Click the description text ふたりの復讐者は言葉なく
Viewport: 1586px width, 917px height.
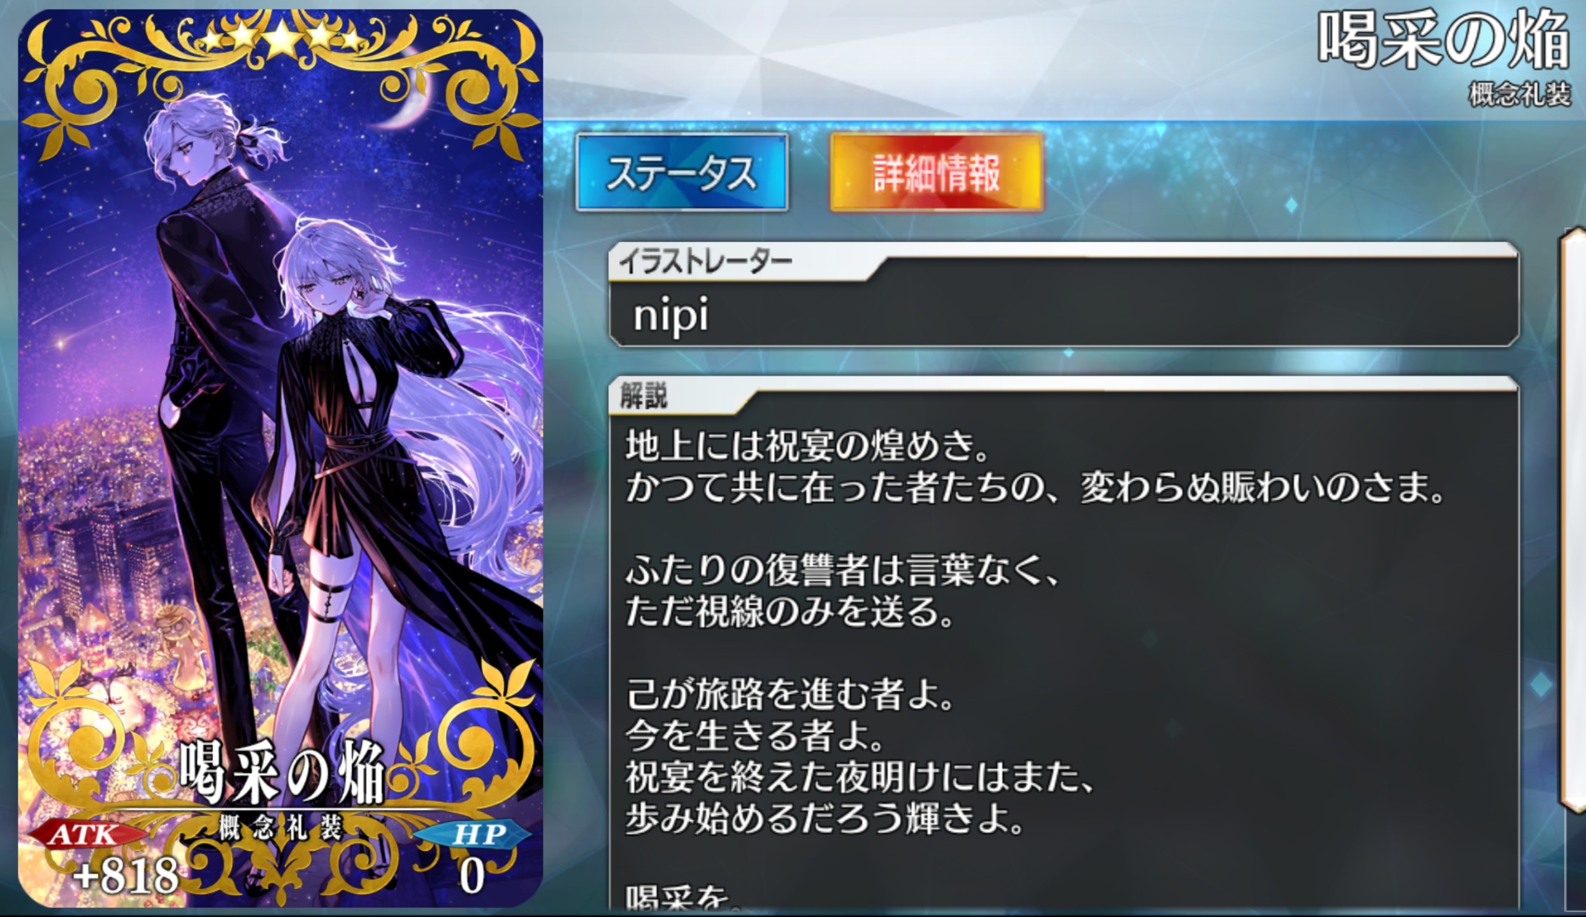(x=842, y=571)
